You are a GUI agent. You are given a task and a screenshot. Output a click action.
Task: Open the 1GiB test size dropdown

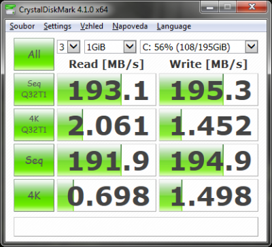click(x=110, y=47)
